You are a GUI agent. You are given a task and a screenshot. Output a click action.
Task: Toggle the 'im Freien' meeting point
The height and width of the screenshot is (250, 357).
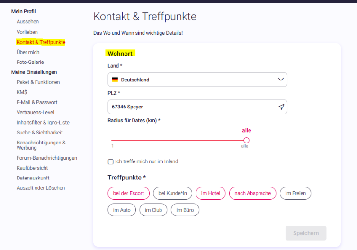[295, 193]
